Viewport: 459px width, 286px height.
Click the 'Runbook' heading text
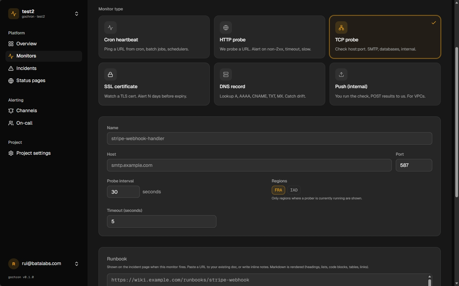117,259
